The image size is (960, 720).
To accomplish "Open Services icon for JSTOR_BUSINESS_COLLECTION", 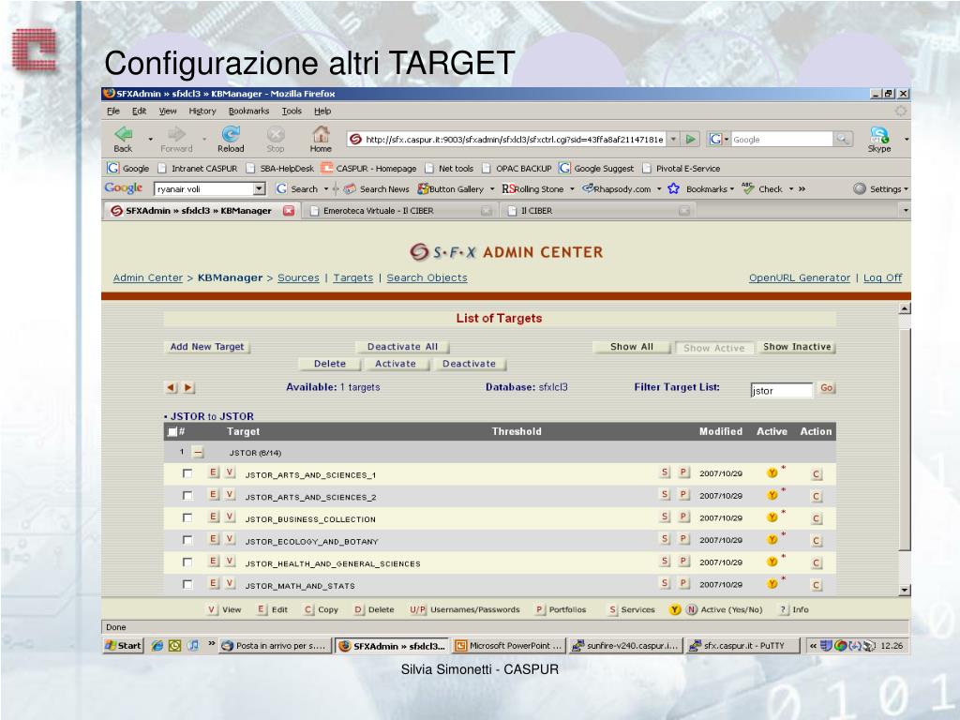I will pos(665,517).
